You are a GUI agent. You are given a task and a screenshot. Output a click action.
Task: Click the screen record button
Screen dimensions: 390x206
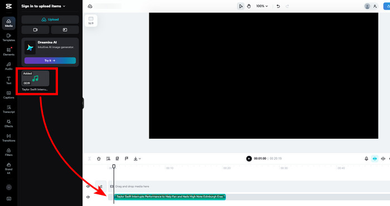coord(65,30)
